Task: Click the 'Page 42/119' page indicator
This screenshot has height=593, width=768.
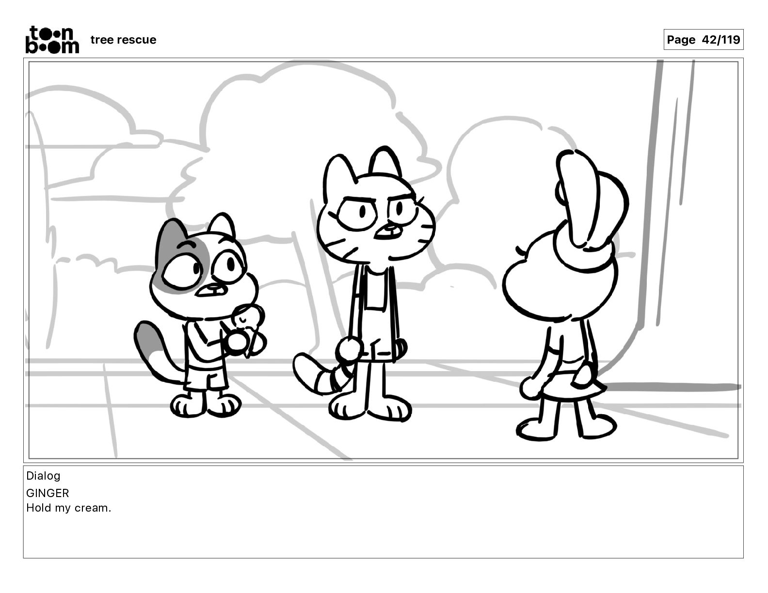Action: pyautogui.click(x=704, y=40)
